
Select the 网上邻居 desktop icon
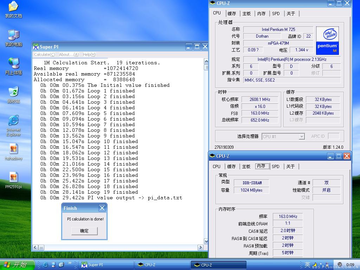[14, 66]
